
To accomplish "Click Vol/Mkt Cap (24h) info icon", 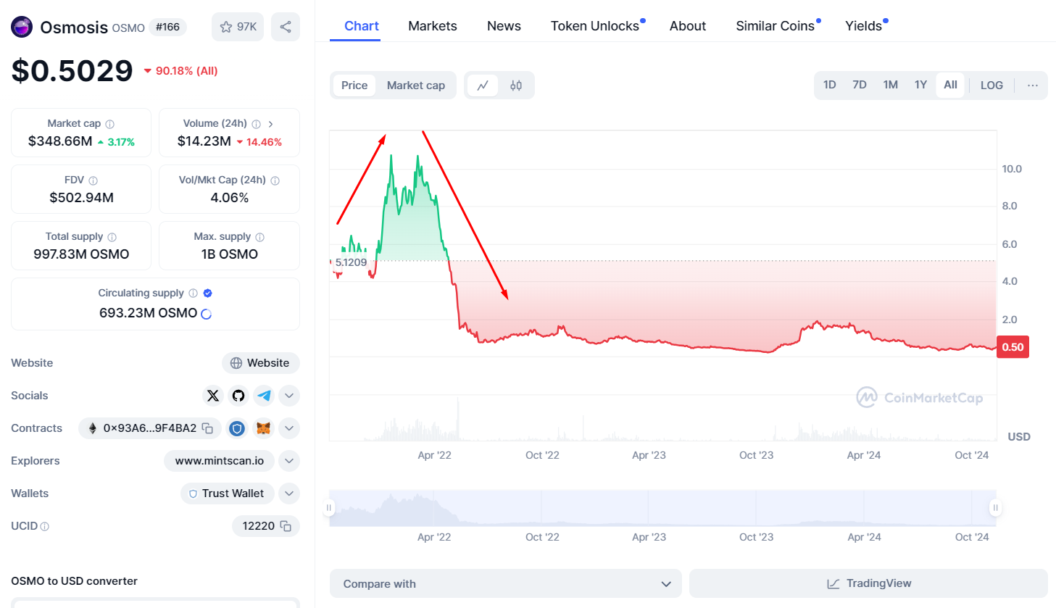I will tap(275, 180).
